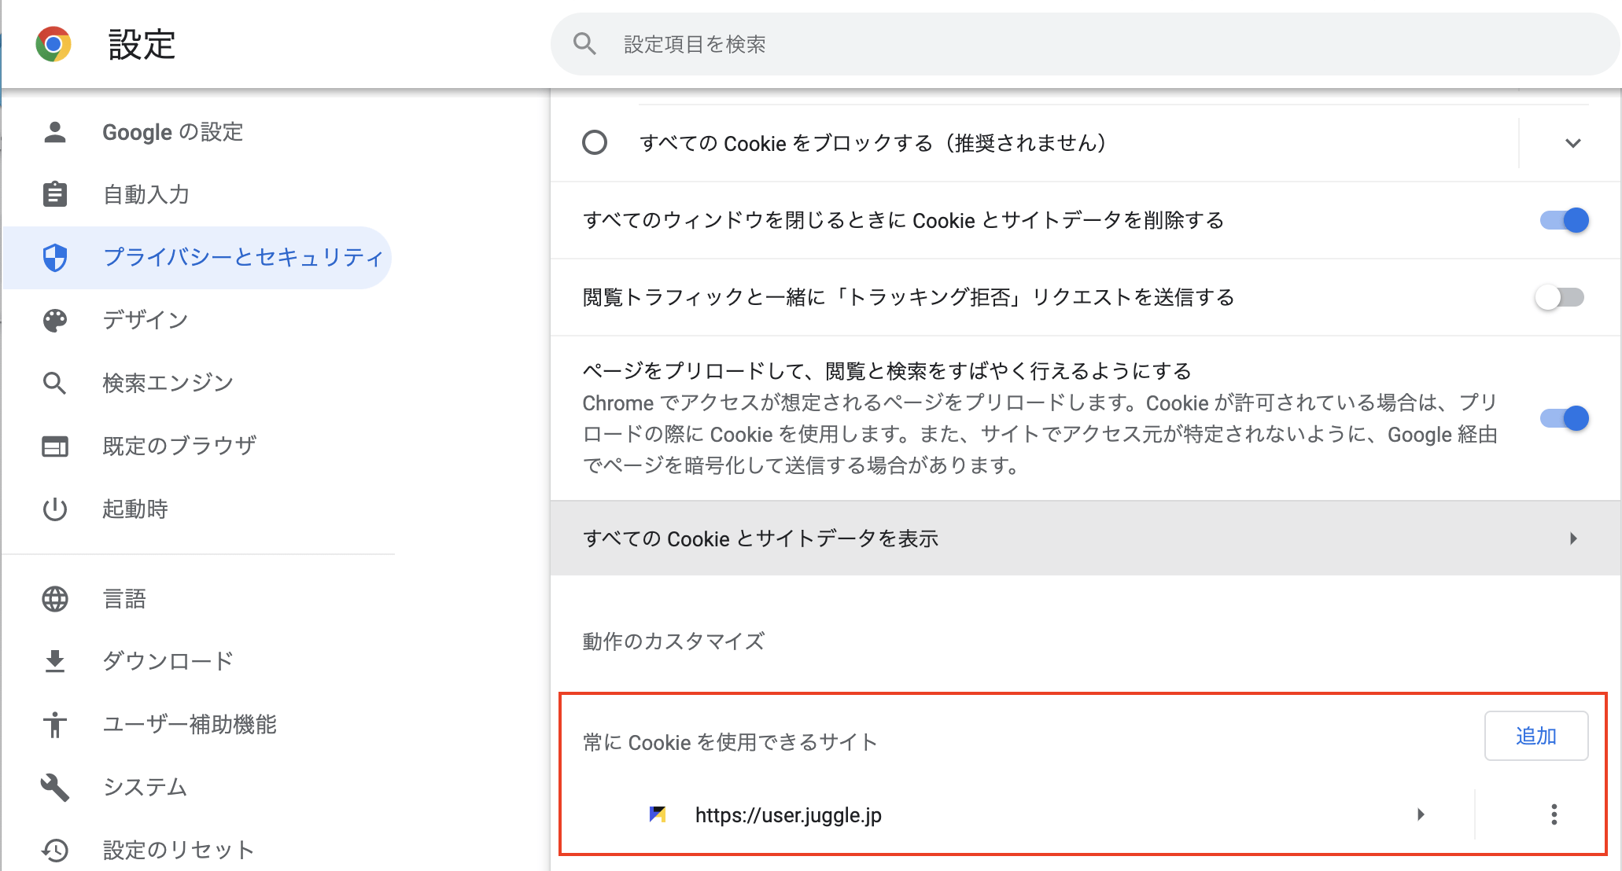The height and width of the screenshot is (871, 1622).
Task: Open Google の設定 sidebar link
Action: pyautogui.click(x=172, y=132)
